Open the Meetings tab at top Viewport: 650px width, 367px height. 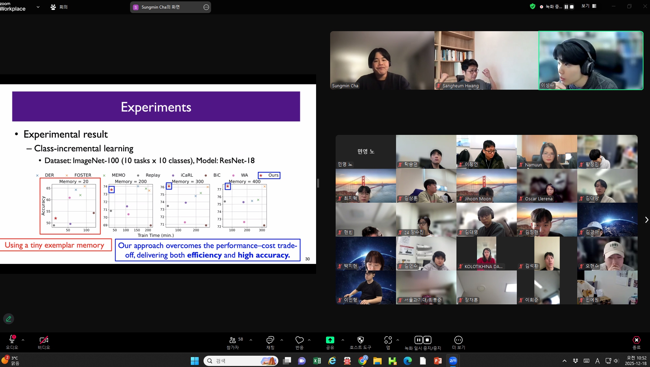(59, 7)
